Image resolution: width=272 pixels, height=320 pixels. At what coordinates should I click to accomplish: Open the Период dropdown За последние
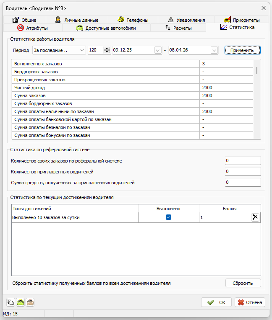coord(59,50)
